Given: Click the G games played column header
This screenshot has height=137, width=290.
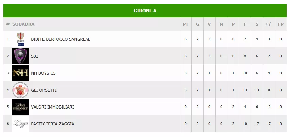Looking at the screenshot, I should [x=197, y=24].
